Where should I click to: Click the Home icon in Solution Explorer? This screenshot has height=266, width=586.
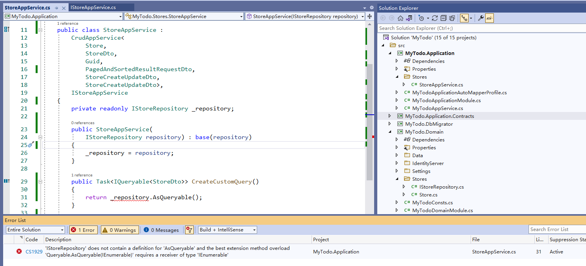401,18
